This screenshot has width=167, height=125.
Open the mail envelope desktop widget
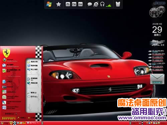coord(157,79)
